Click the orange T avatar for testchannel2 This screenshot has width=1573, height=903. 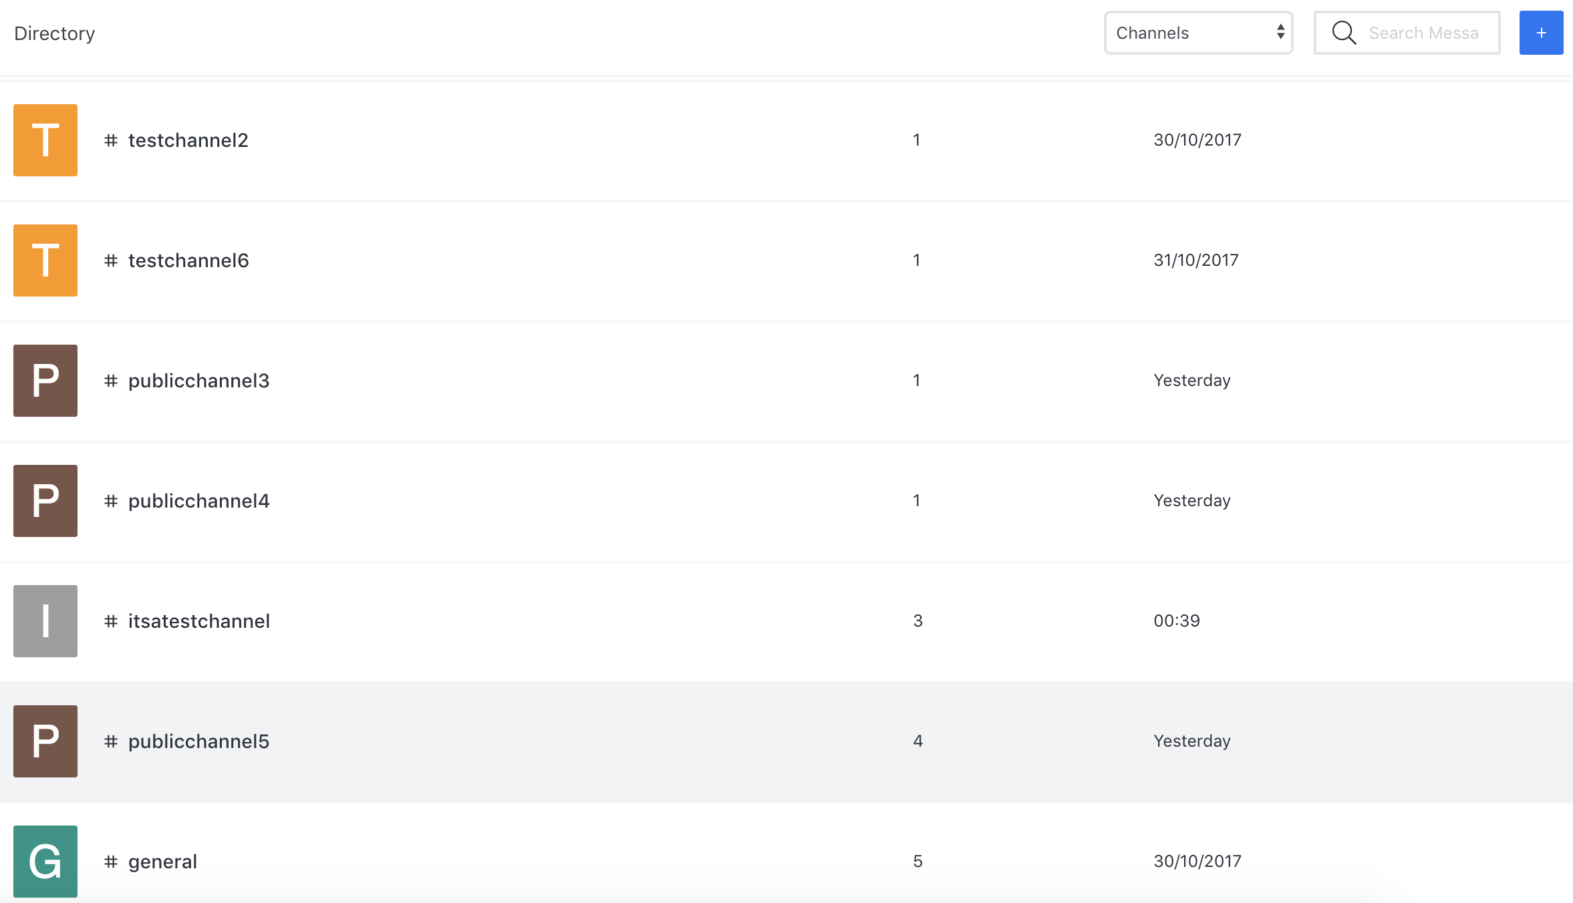(45, 140)
